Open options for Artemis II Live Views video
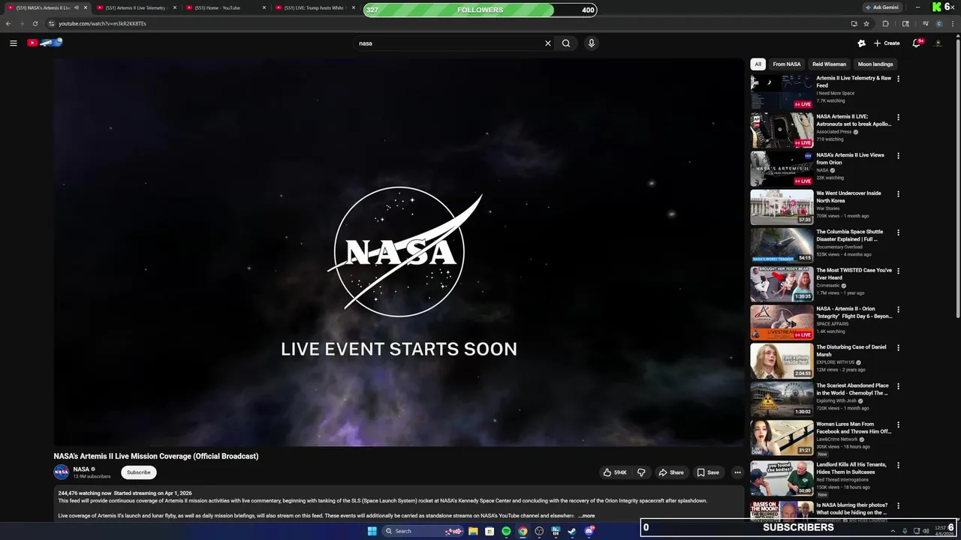The height and width of the screenshot is (540, 961). (x=898, y=156)
